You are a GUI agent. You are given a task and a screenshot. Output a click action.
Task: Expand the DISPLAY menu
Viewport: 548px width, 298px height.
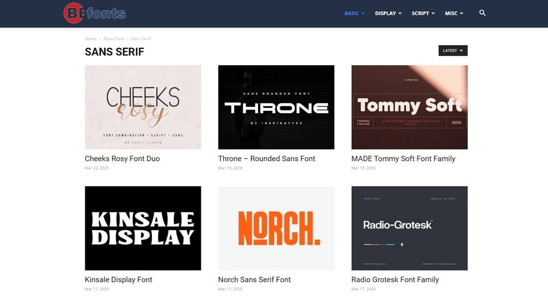(388, 13)
